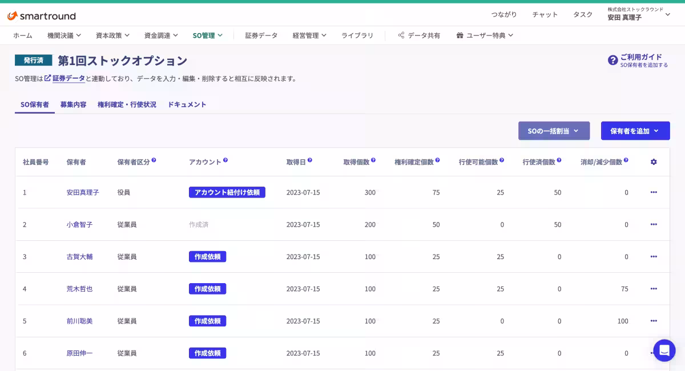Switch to the ドキュメント tab
The width and height of the screenshot is (685, 371).
[x=187, y=104]
